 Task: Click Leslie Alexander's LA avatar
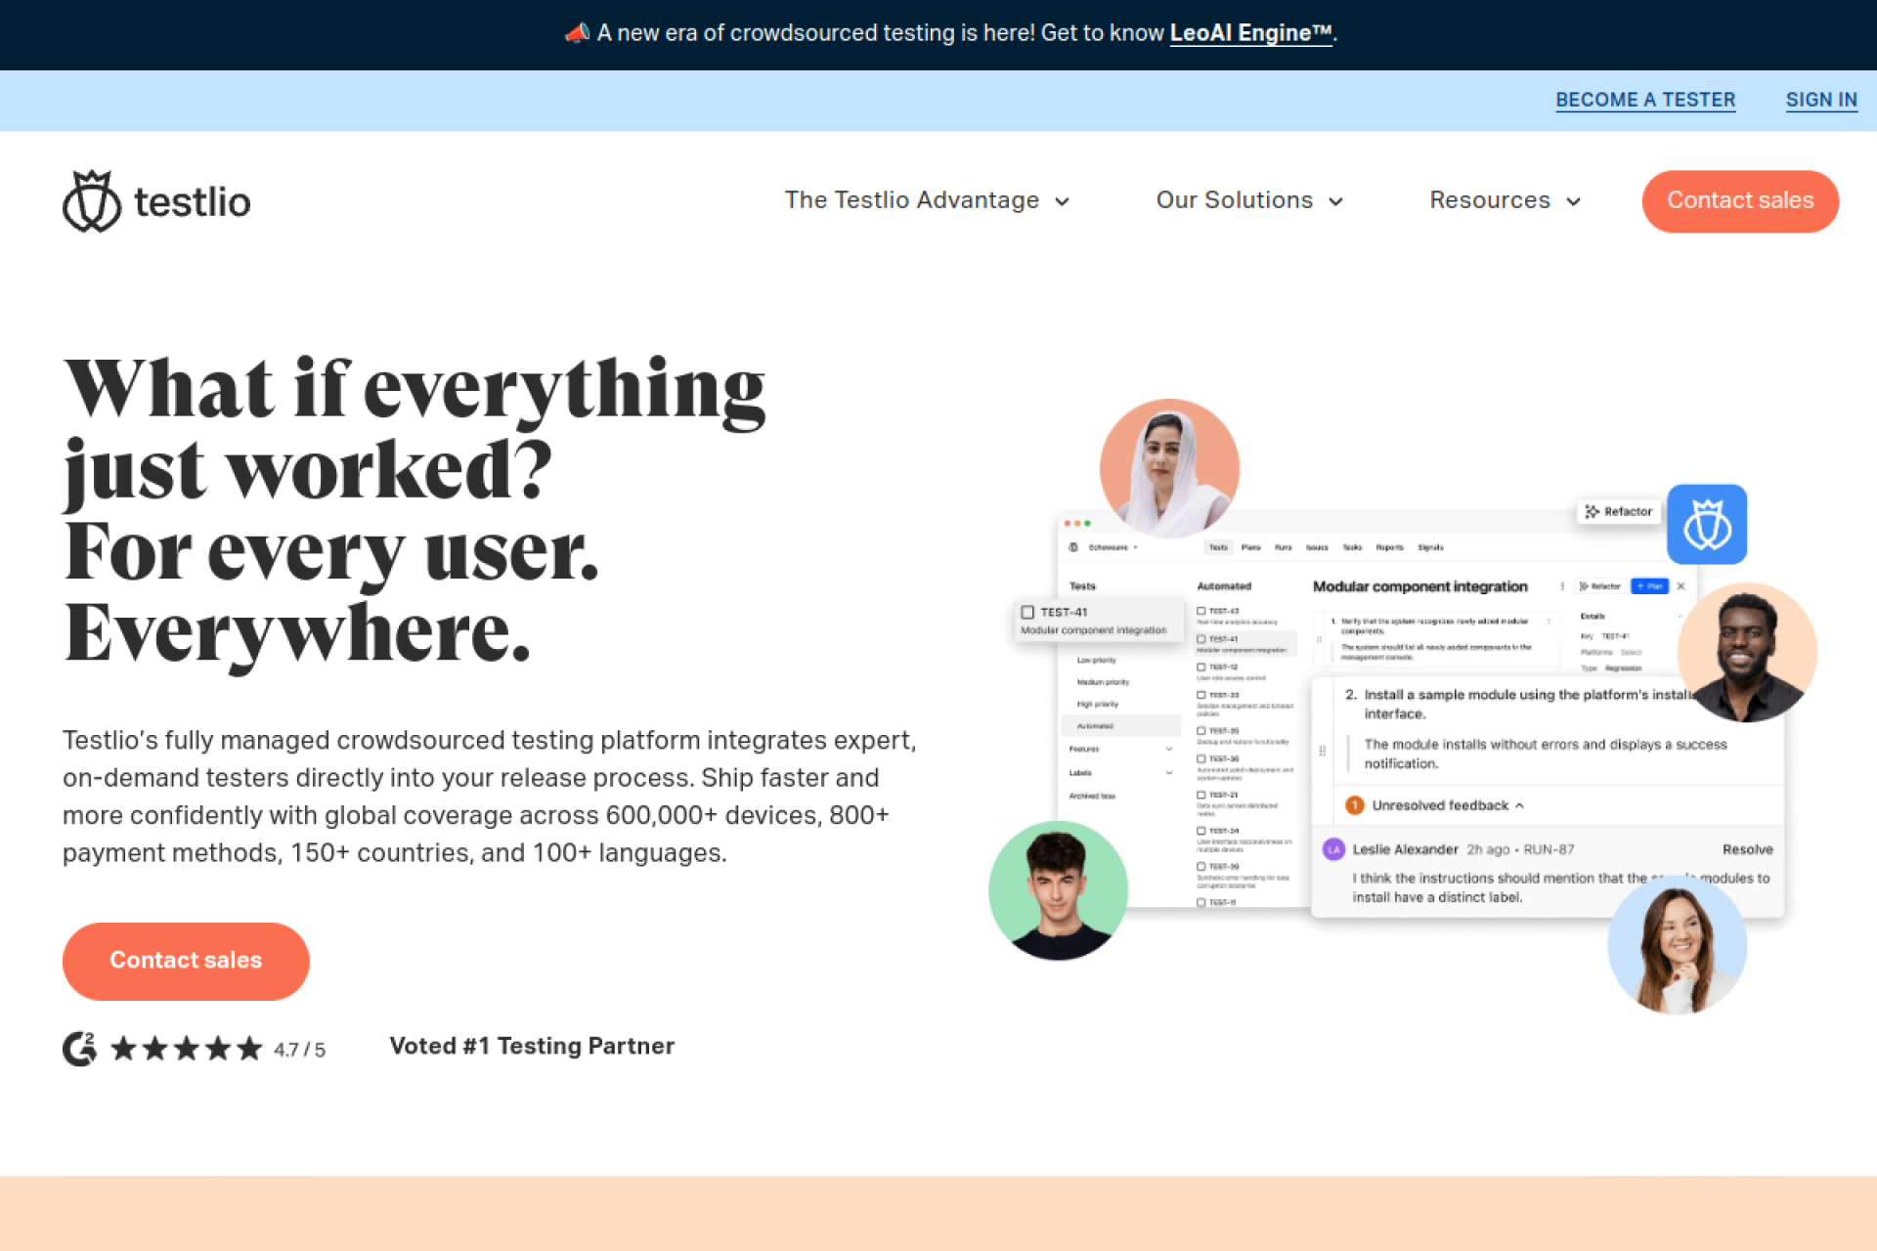click(1333, 849)
